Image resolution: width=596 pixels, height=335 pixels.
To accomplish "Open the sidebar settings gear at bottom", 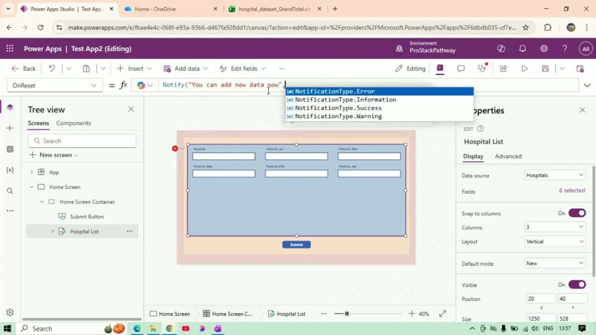I will coord(10,312).
